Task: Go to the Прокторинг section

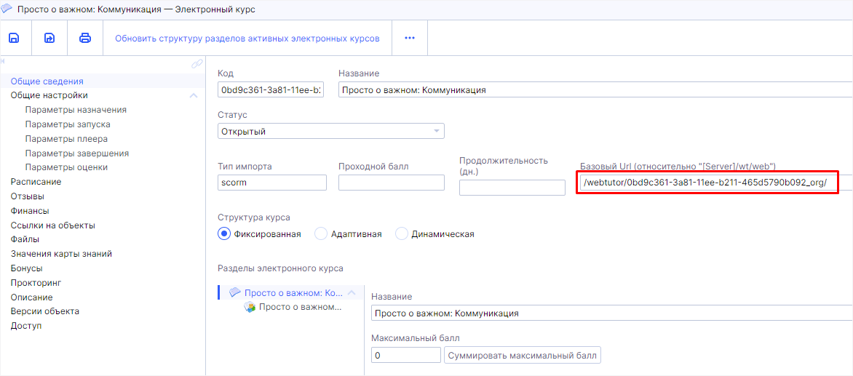Action: [36, 282]
